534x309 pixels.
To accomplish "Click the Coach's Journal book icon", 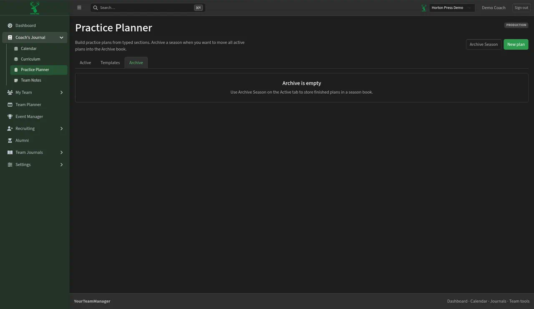I will pyautogui.click(x=10, y=37).
